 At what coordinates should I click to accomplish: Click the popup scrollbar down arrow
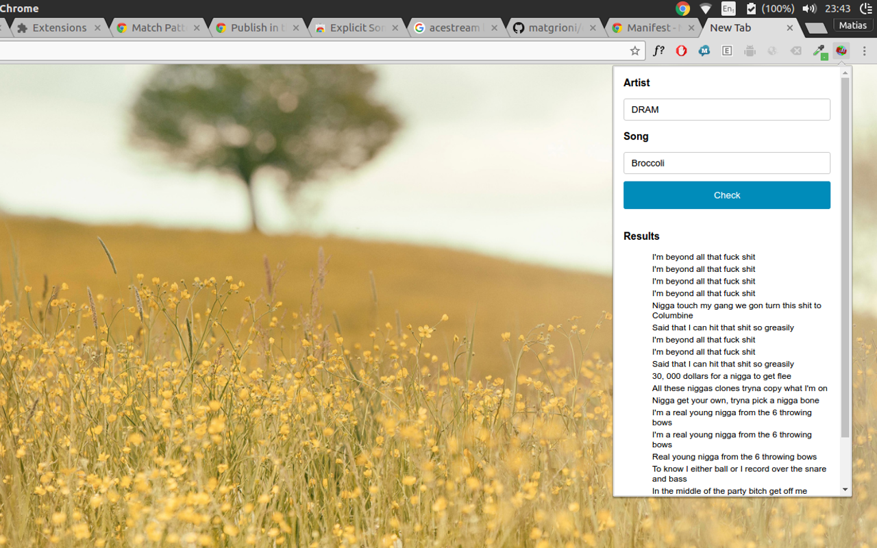[x=845, y=490]
